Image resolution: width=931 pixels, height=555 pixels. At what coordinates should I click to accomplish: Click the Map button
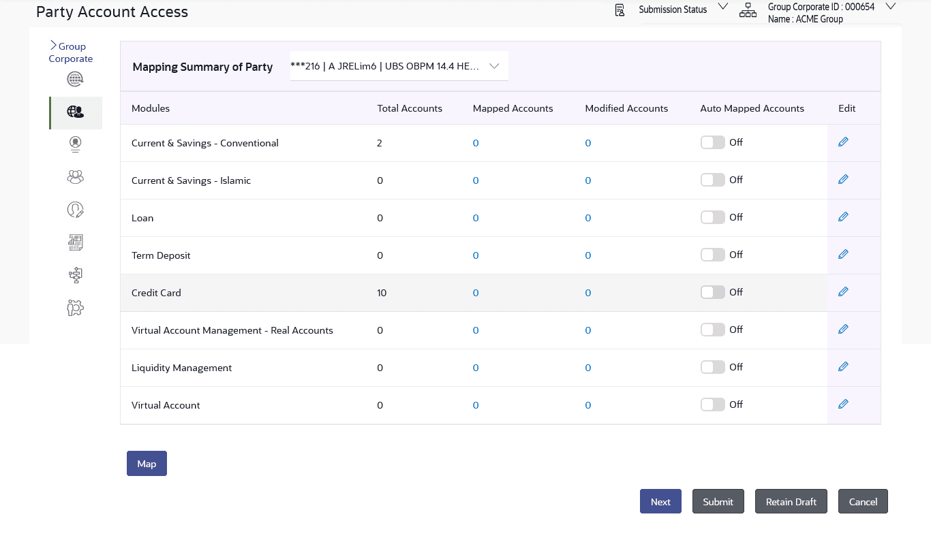click(x=147, y=464)
